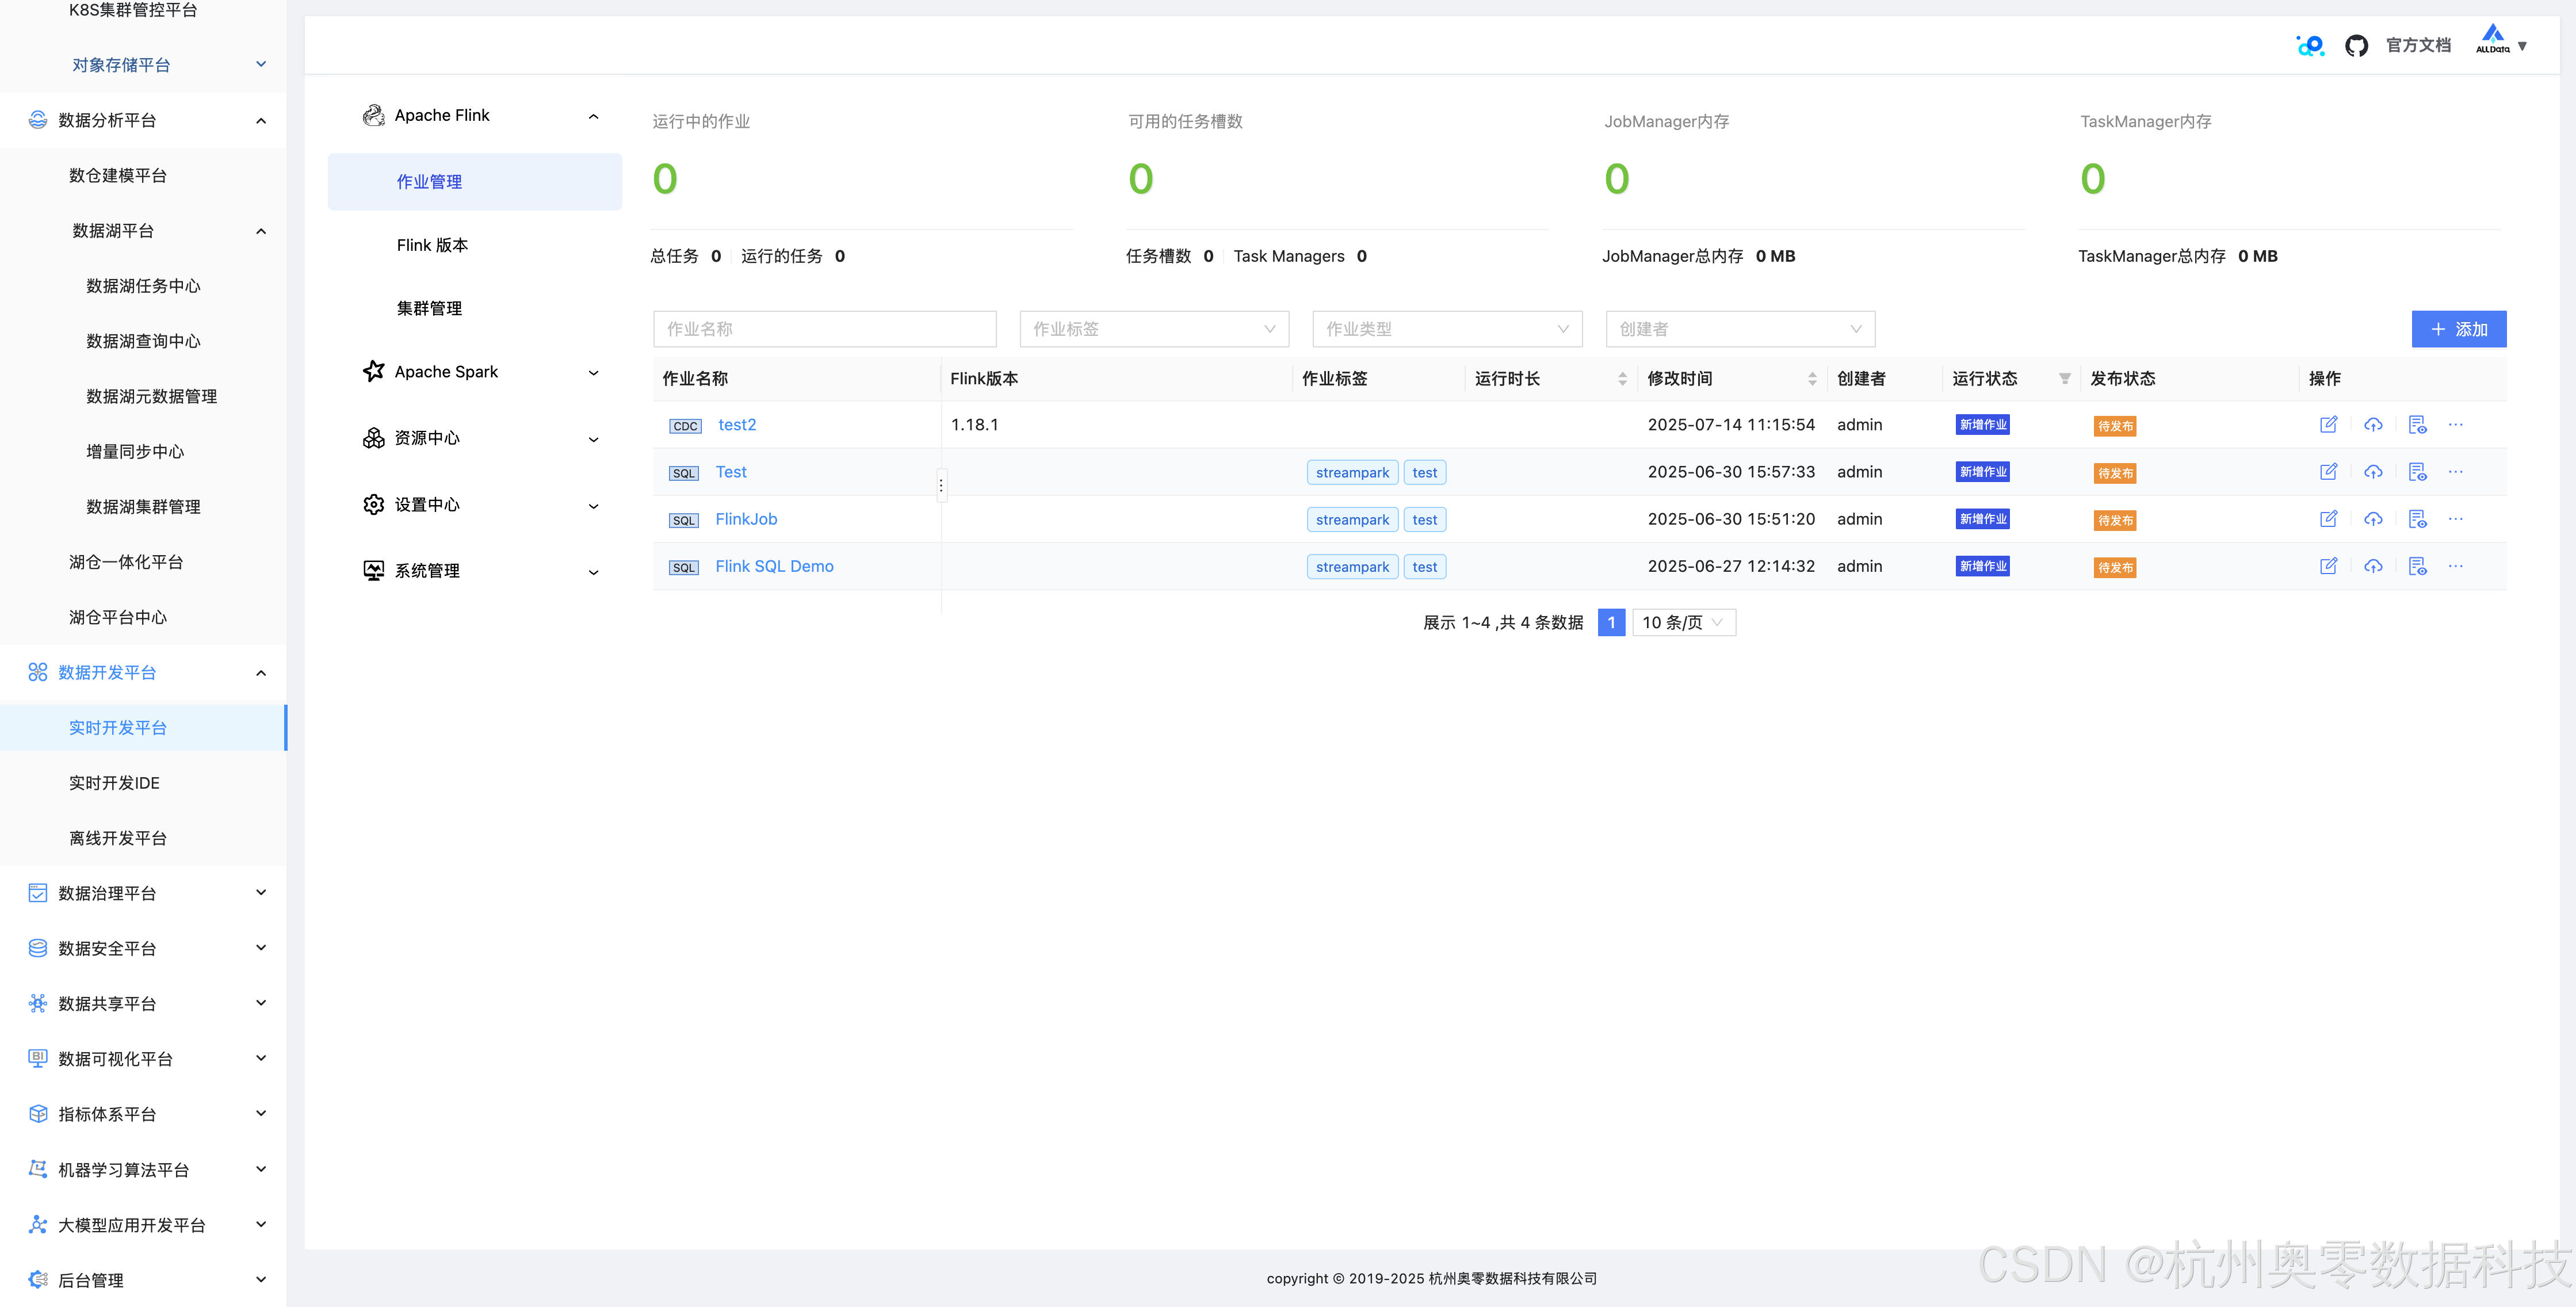Click the 设置中心 gear icon
The width and height of the screenshot is (2576, 1307).
coord(373,505)
